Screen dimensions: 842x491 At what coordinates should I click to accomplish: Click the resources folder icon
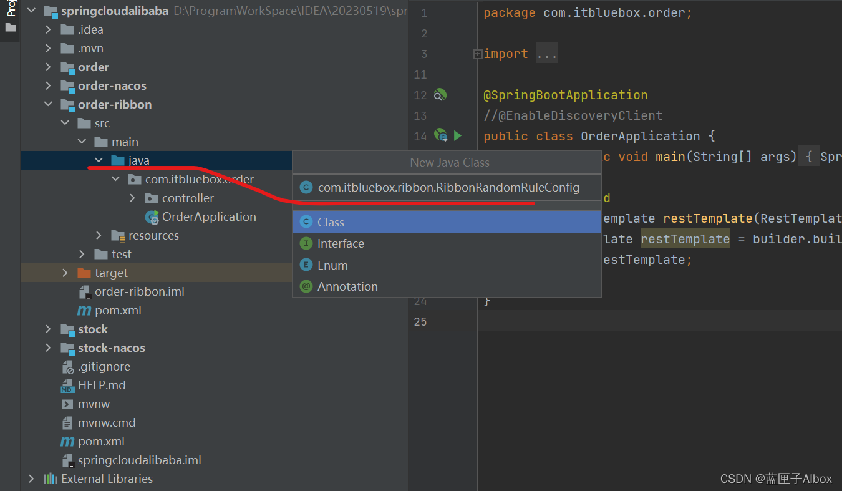coord(118,236)
